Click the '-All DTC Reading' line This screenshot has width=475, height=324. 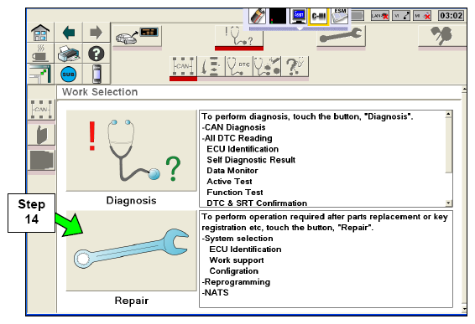(237, 138)
